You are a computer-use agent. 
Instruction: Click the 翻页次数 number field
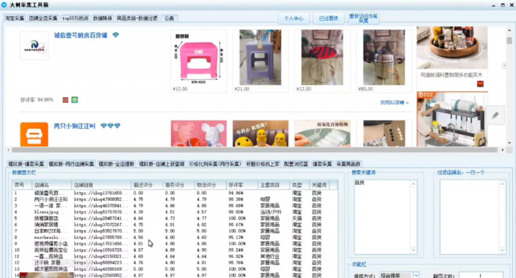coord(481,275)
